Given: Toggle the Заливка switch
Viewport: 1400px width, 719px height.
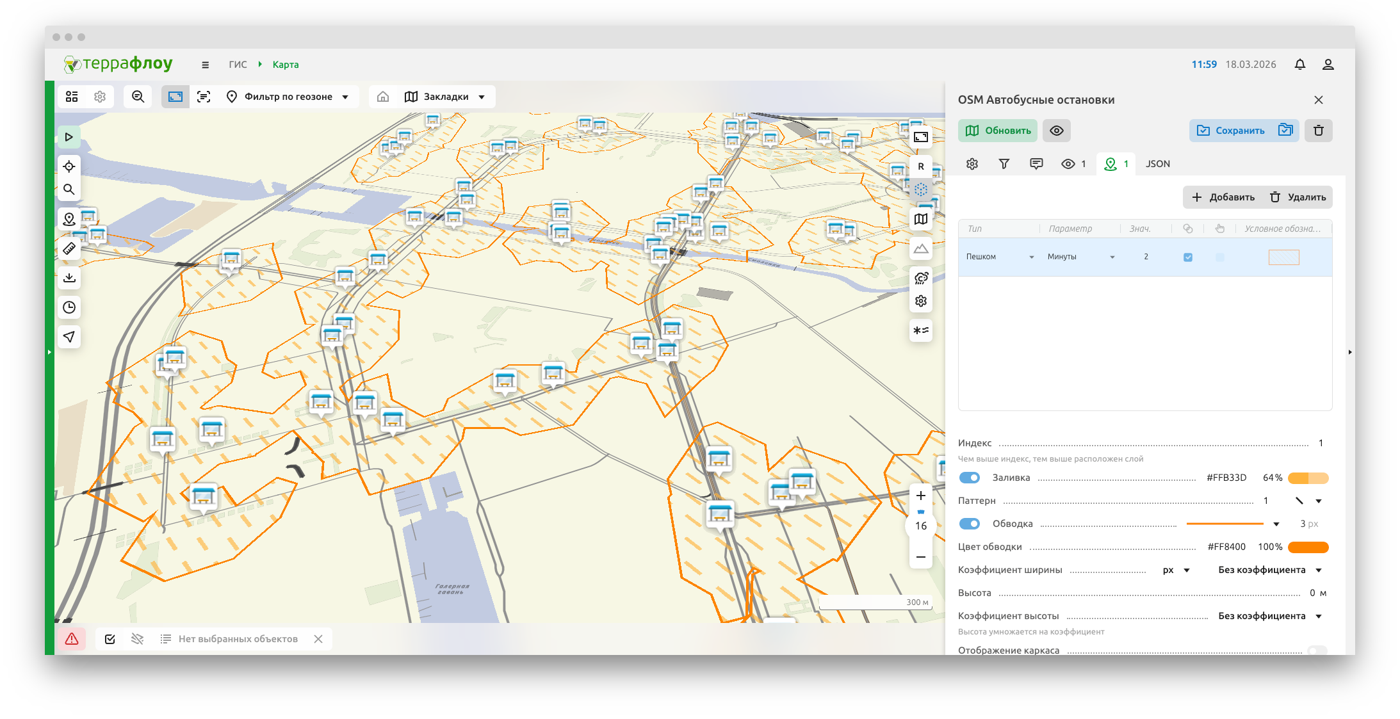Looking at the screenshot, I should 970,478.
